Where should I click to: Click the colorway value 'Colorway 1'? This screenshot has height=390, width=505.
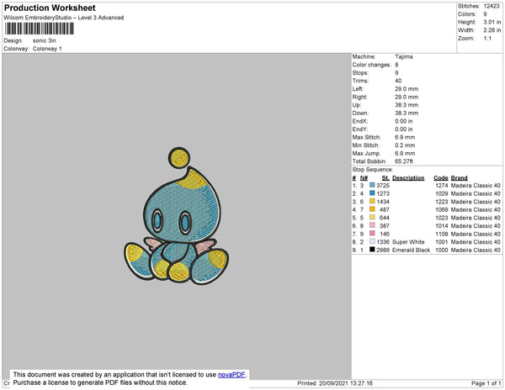point(47,49)
